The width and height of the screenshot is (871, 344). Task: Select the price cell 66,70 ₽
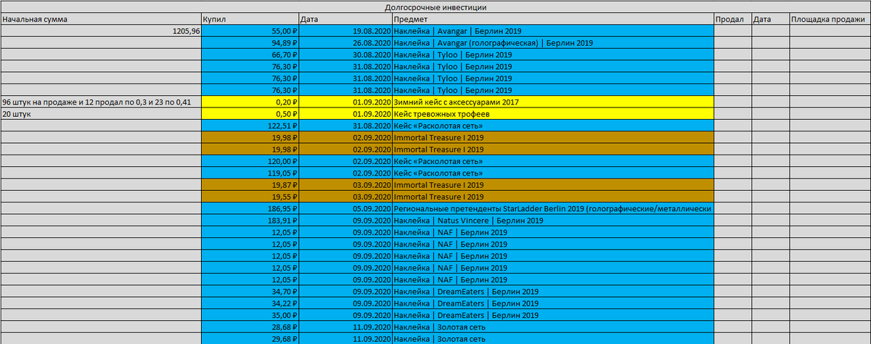(250, 54)
